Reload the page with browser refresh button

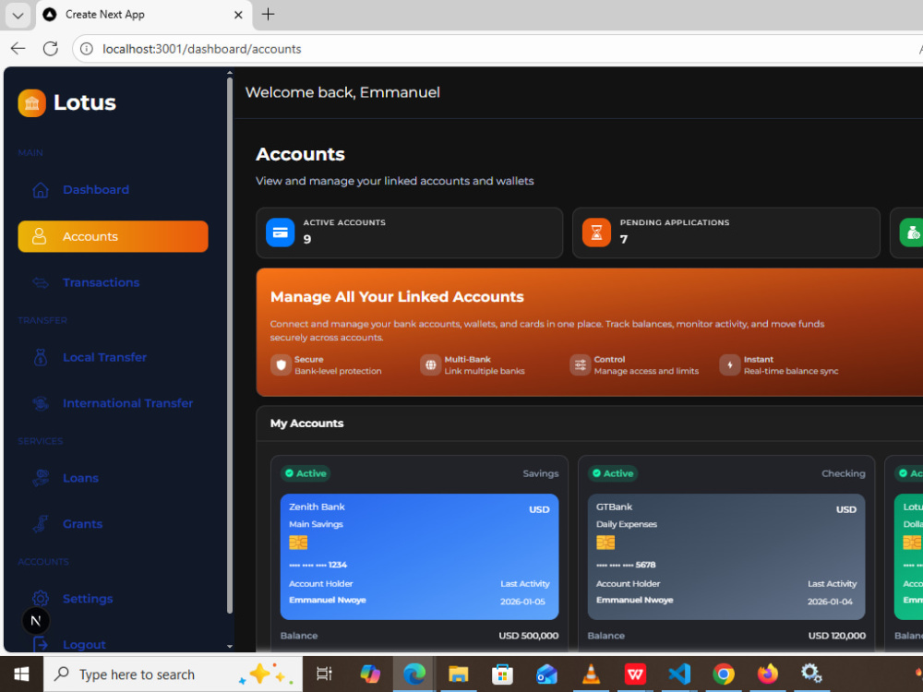pyautogui.click(x=51, y=49)
